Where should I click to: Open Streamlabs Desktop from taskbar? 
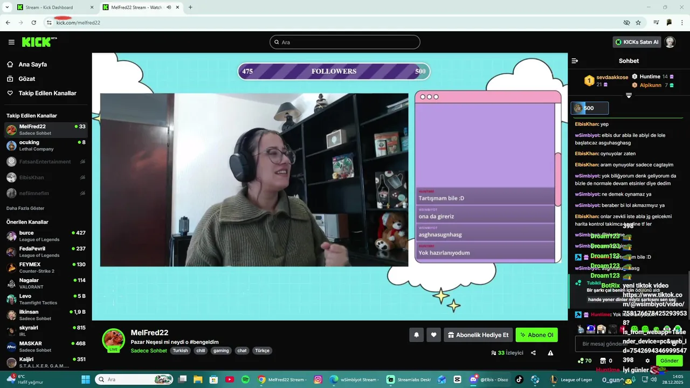point(409,379)
